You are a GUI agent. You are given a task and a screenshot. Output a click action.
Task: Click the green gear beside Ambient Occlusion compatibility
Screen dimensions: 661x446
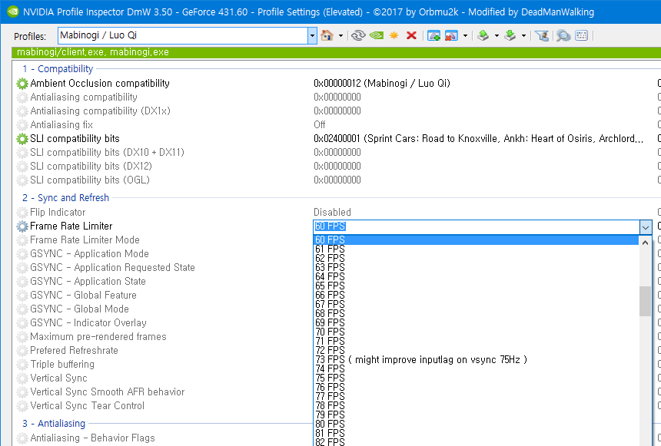(x=22, y=84)
